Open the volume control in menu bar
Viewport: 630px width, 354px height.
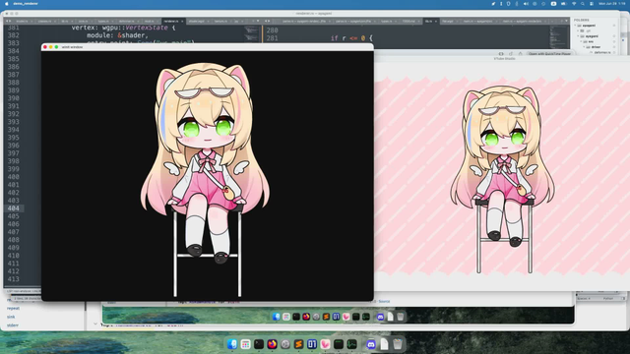[526, 4]
